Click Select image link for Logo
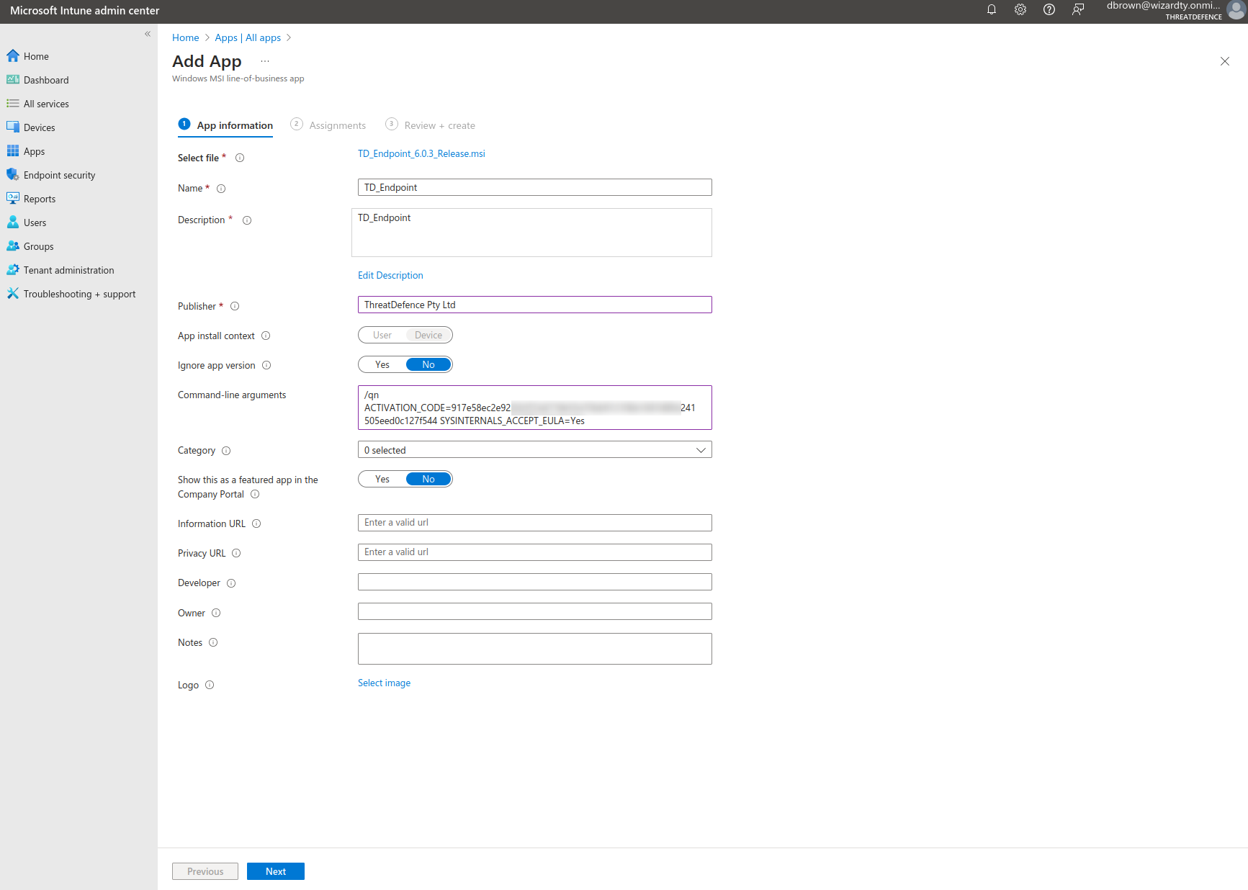Image resolution: width=1248 pixels, height=890 pixels. pos(384,683)
